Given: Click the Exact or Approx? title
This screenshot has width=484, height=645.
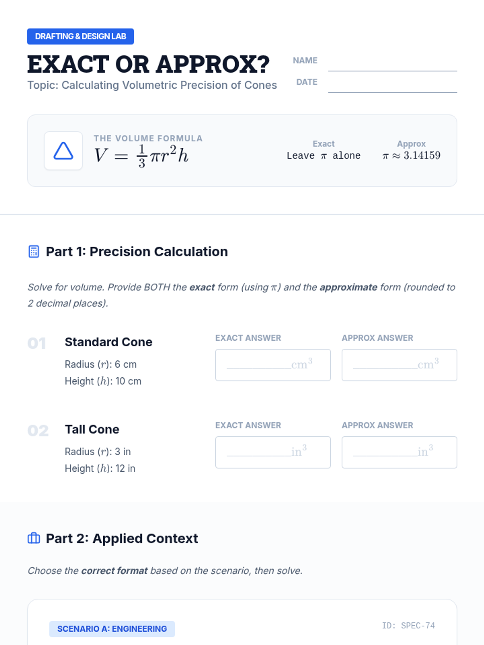Looking at the screenshot, I should point(148,64).
